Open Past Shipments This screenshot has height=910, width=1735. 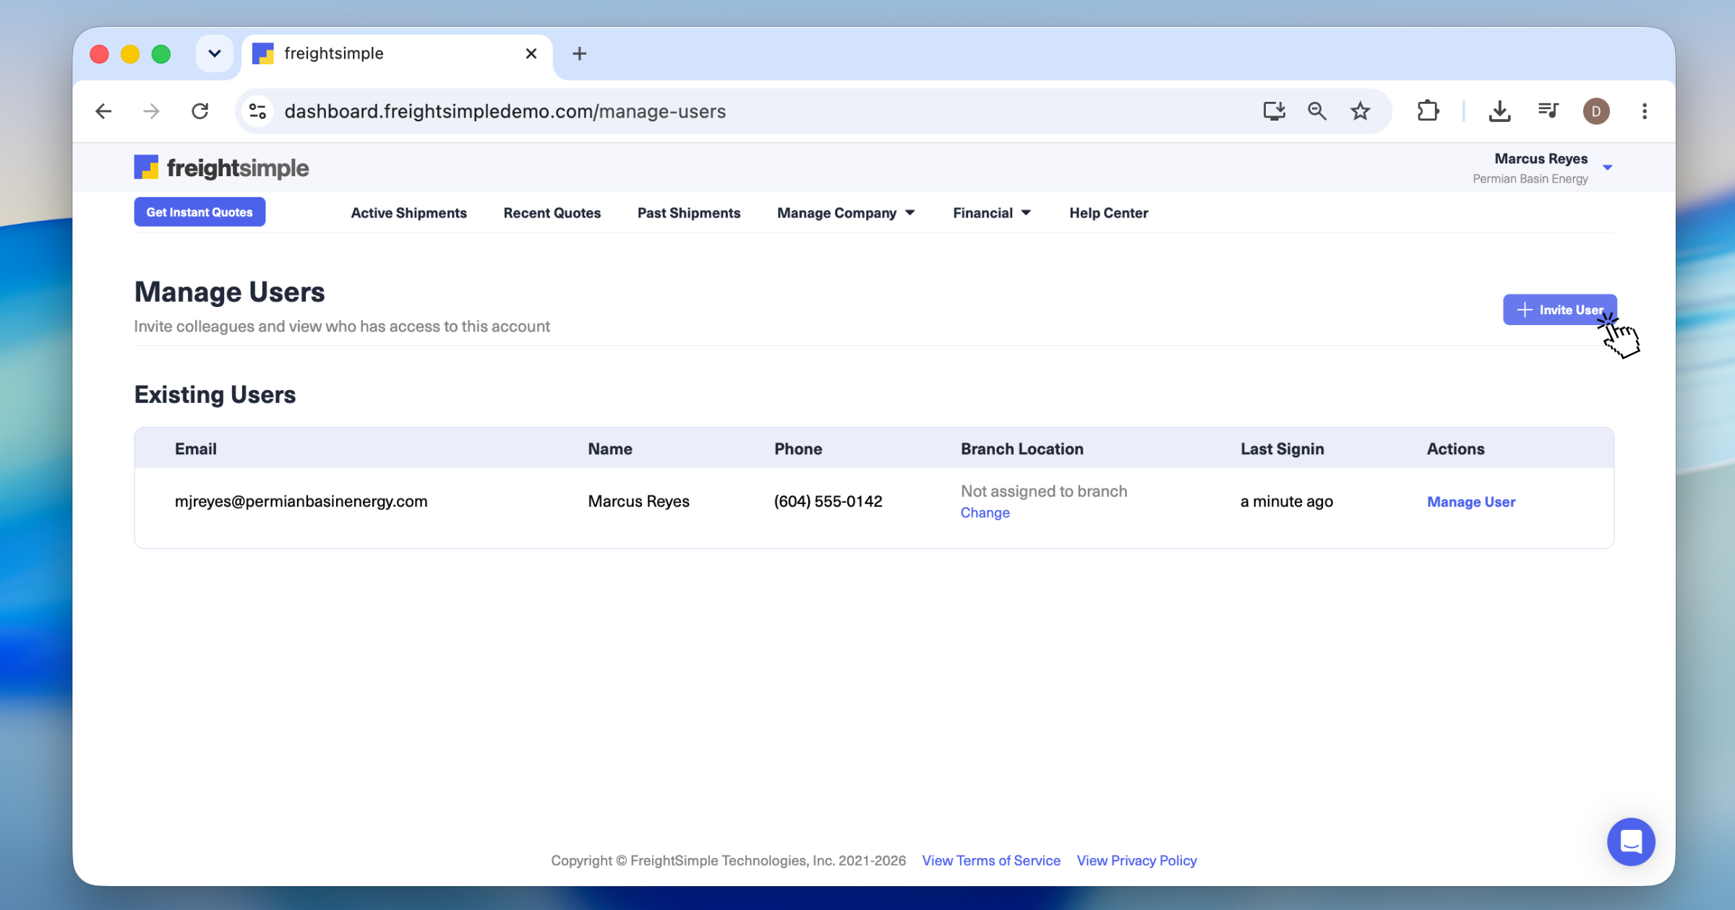point(689,213)
